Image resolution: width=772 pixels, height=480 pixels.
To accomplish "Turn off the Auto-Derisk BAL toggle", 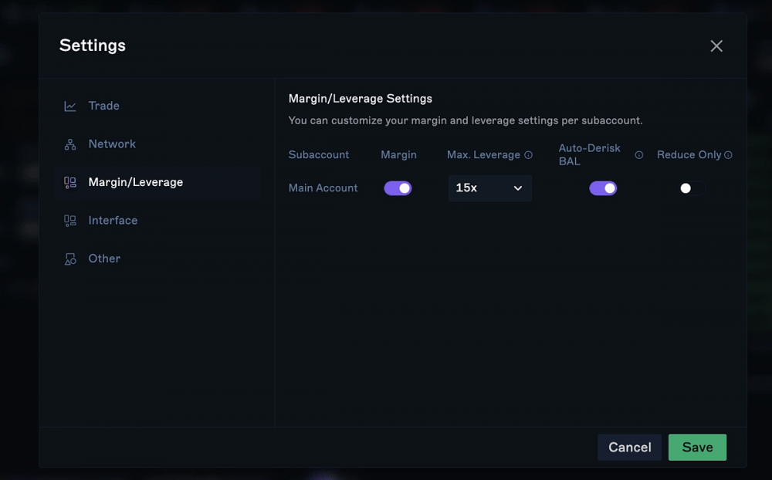I will click(603, 188).
